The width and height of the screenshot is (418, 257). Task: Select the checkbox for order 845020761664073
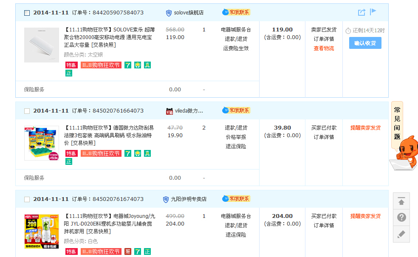pyautogui.click(x=27, y=111)
